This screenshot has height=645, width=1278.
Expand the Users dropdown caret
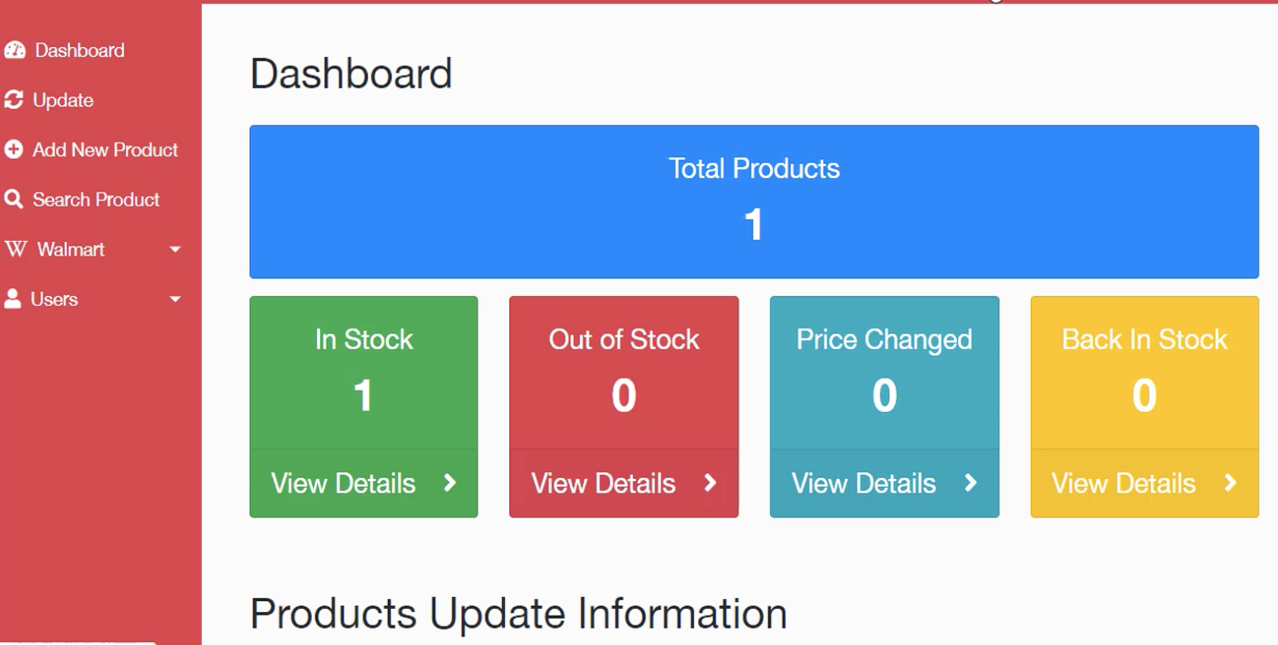pos(175,299)
